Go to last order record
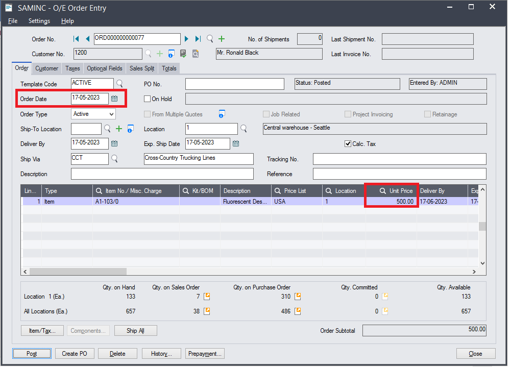Viewport: 511px width, 368px height. tap(198, 39)
